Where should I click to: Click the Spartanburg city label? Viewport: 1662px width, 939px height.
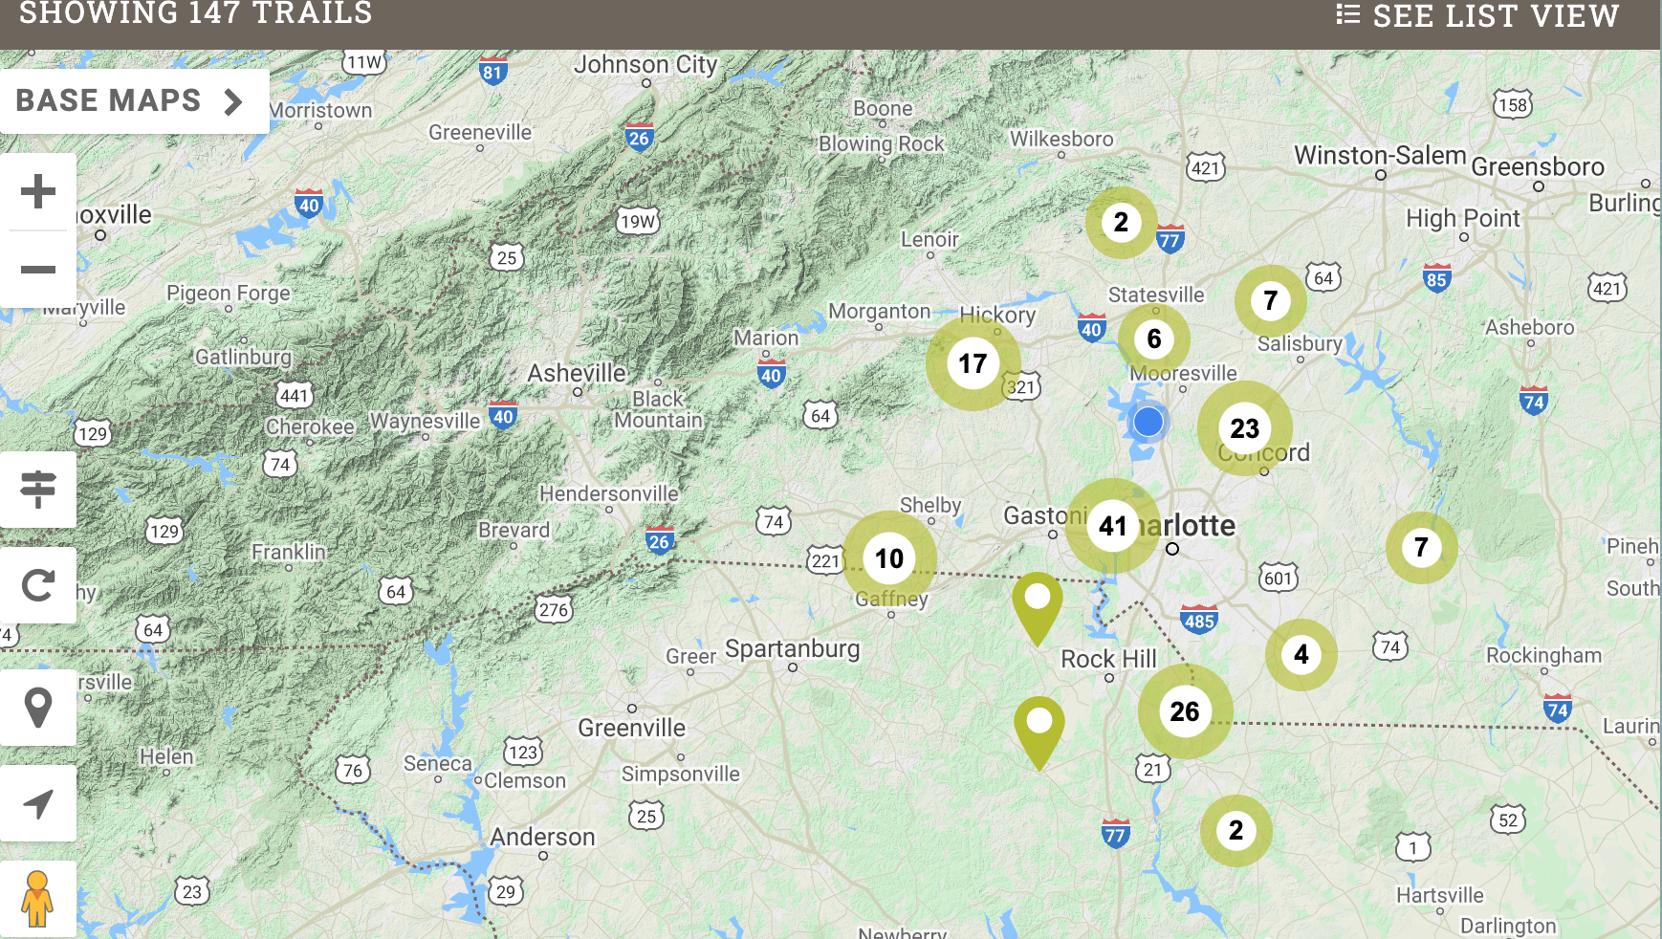(793, 649)
